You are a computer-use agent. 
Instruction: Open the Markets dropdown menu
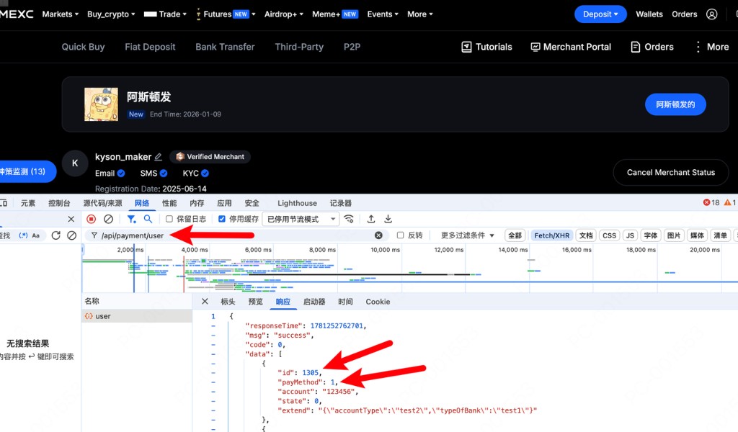click(61, 14)
